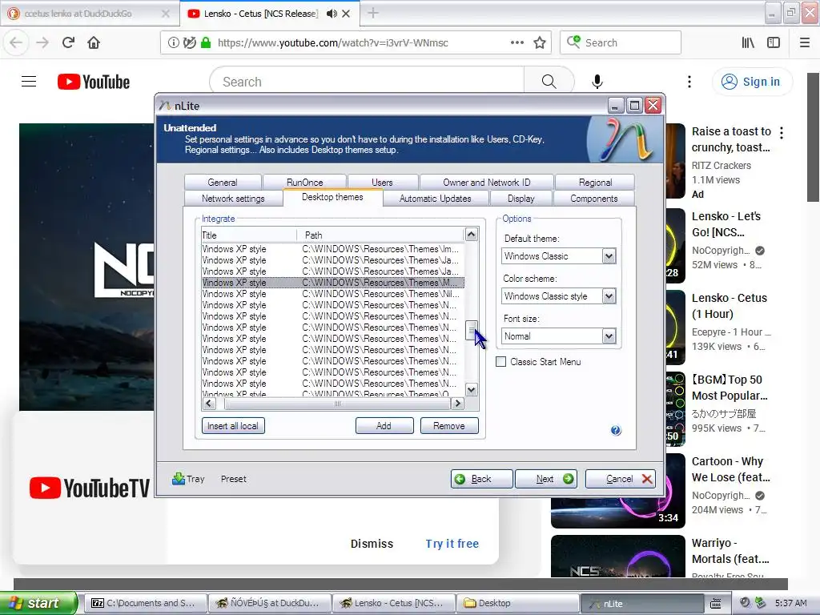Click the tracking protection shield icon
The height and width of the screenshot is (615, 820).
[189, 42]
